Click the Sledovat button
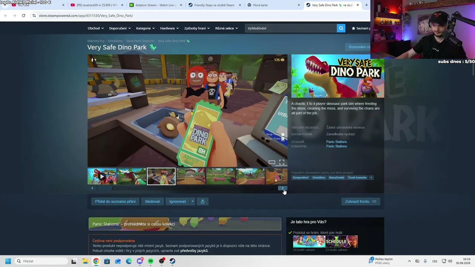The height and width of the screenshot is (267, 475). (x=152, y=201)
